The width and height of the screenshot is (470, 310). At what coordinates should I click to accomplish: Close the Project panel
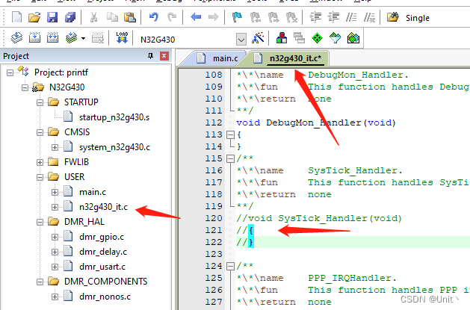tap(164, 56)
